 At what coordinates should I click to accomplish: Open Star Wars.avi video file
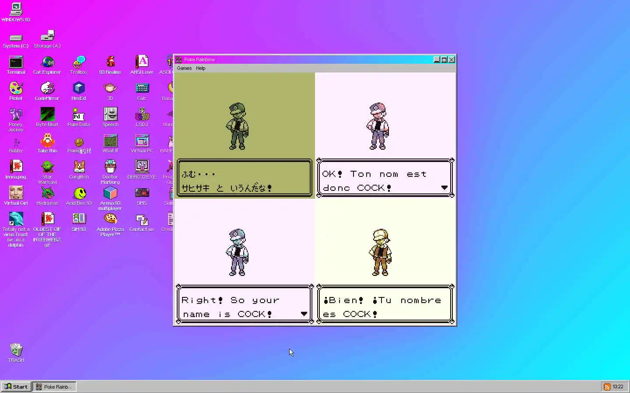point(47,172)
